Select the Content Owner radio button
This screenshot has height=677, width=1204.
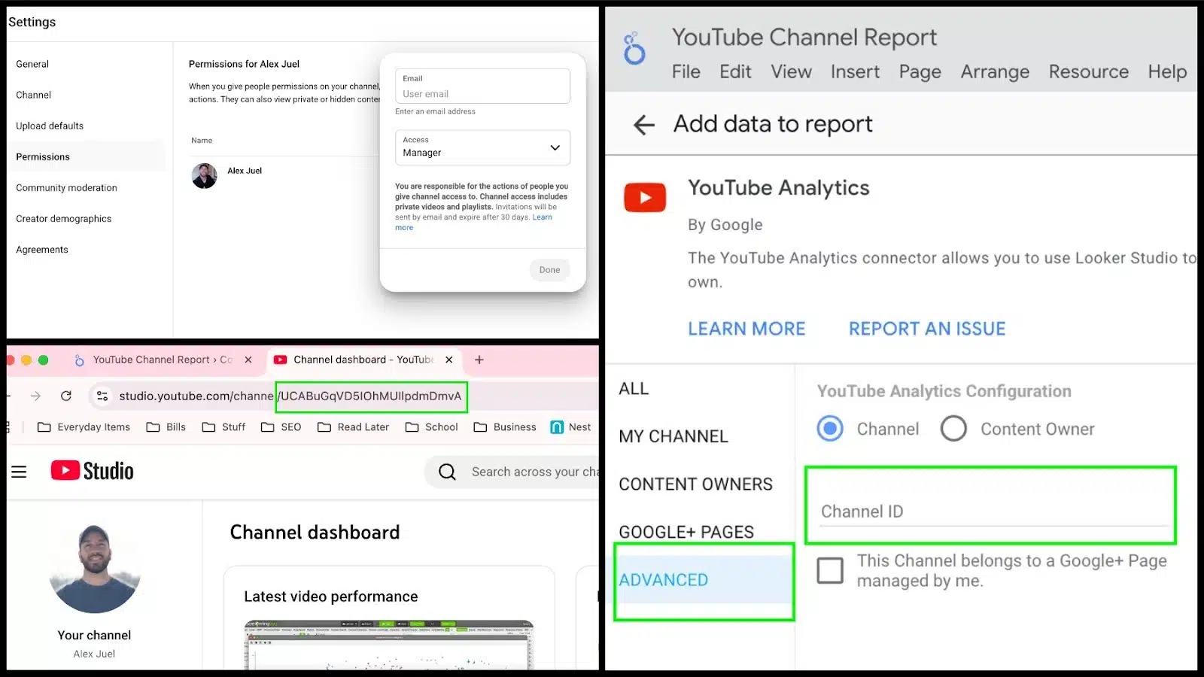pyautogui.click(x=953, y=429)
